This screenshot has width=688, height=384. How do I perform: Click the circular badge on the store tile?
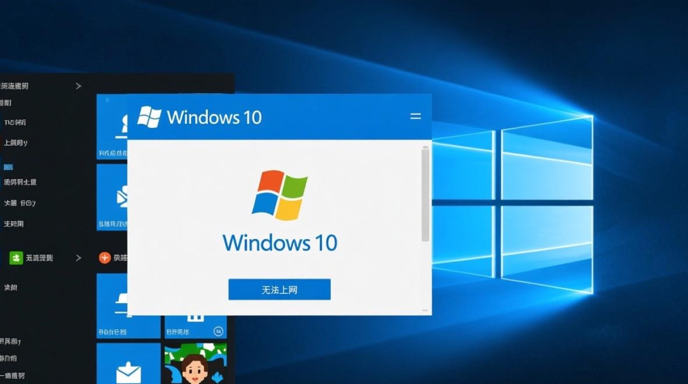pos(219,332)
